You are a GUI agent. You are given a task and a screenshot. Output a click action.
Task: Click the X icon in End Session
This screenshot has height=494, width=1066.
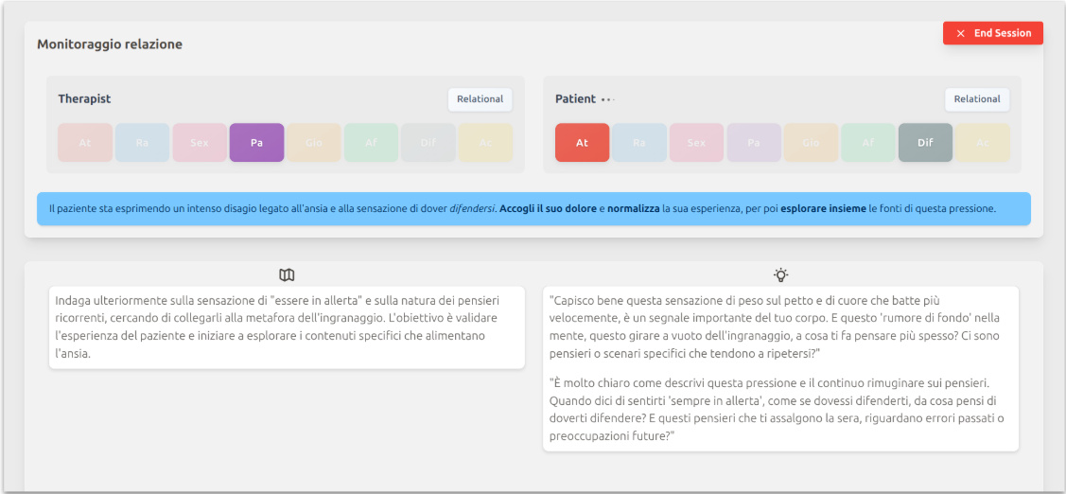click(961, 33)
